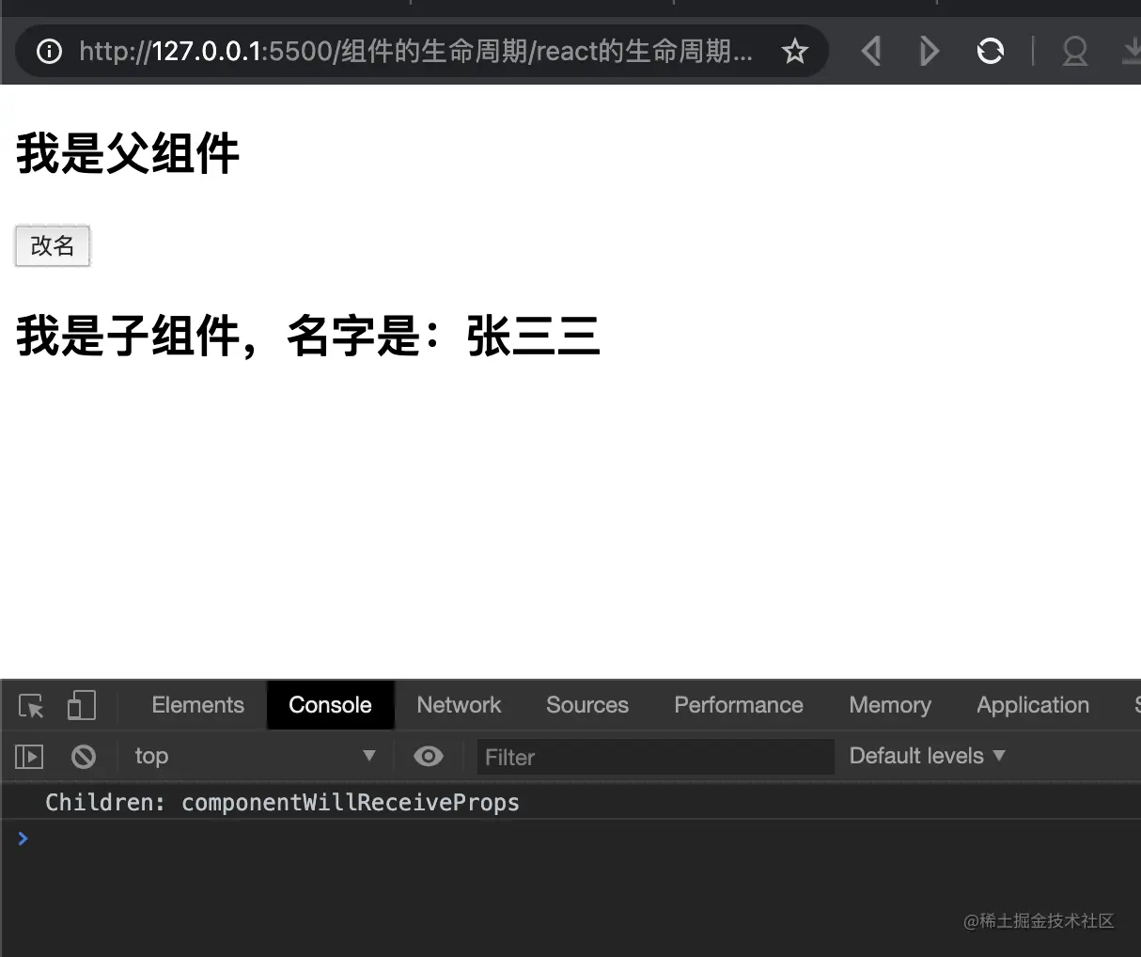Select the componentWillReceiveProps console log line
The image size is (1141, 957).
(570, 802)
